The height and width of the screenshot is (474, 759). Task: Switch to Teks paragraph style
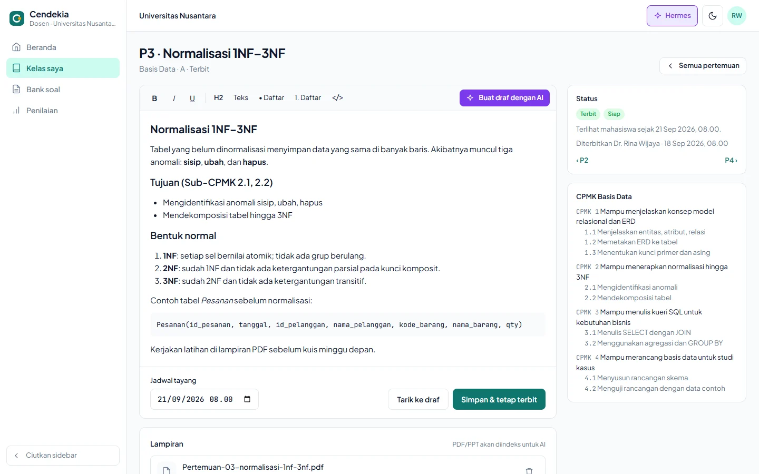[x=241, y=98]
